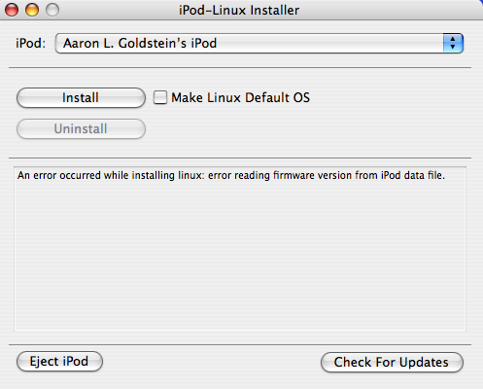The image size is (483, 389).
Task: Select the 'Aaron L. Goldstein's iPod' text
Action: coord(140,43)
